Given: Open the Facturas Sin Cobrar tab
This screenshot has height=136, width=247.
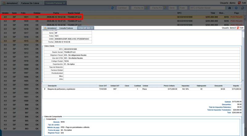Looking at the screenshot, I should point(32,3).
